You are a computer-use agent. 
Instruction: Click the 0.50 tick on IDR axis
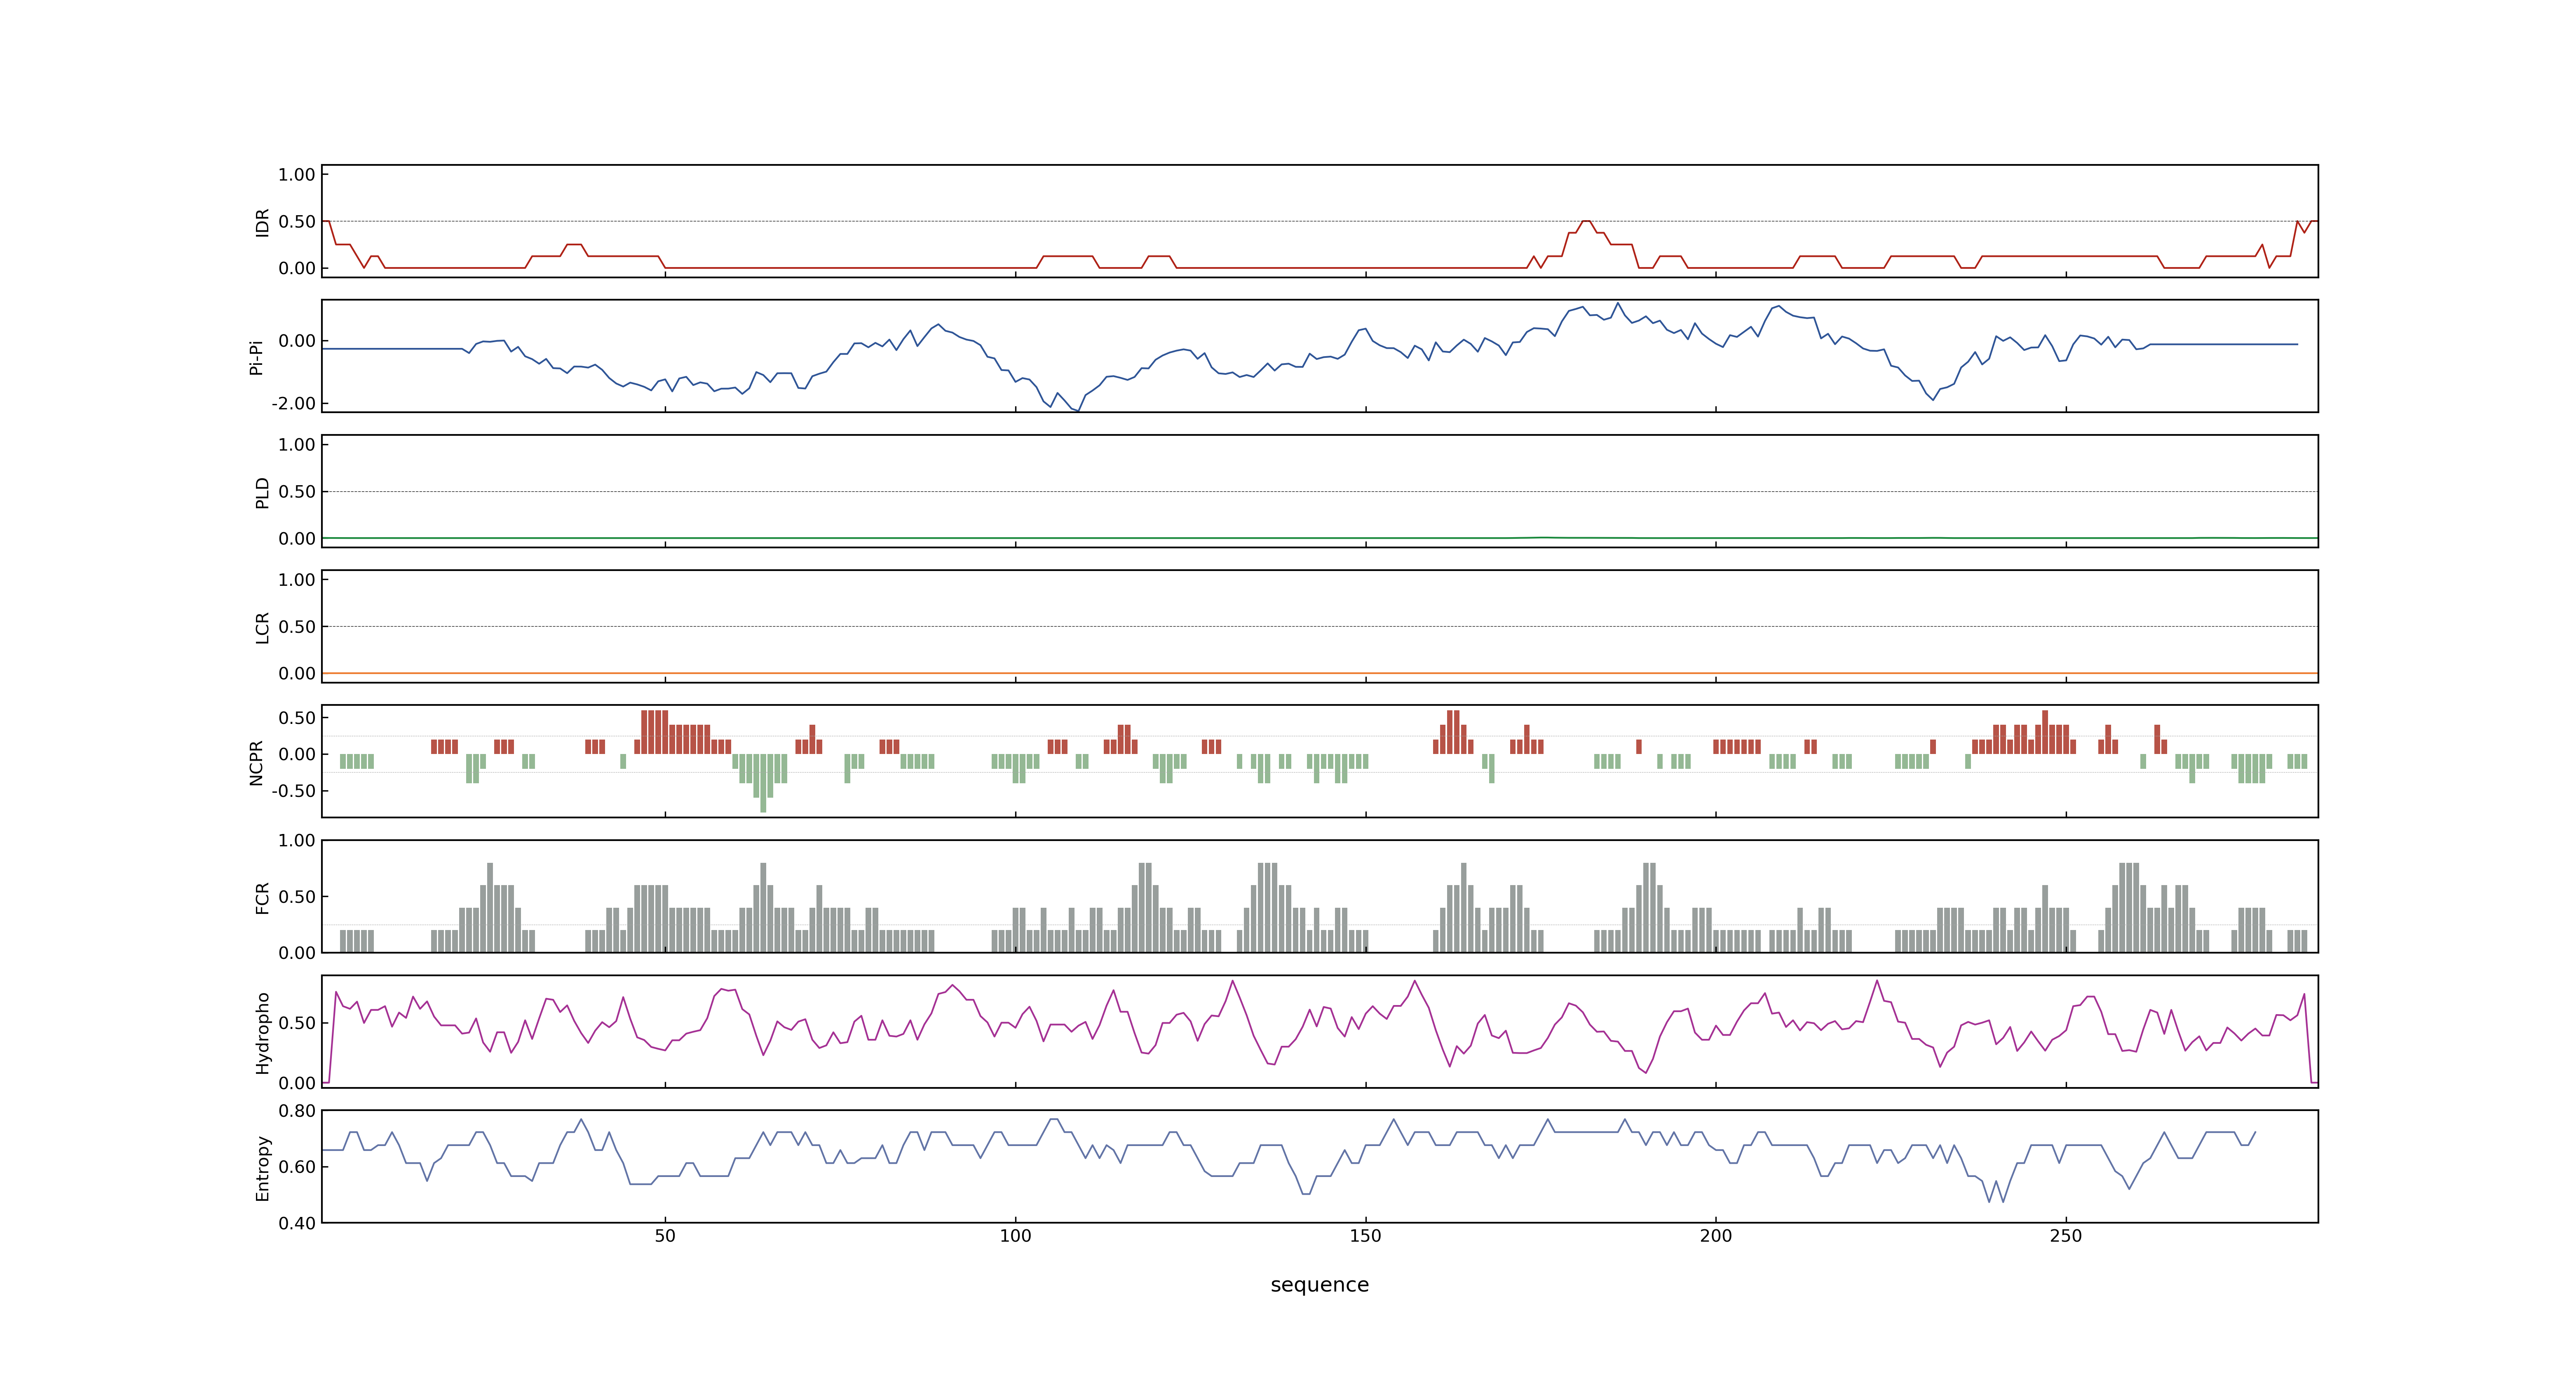click(x=297, y=222)
